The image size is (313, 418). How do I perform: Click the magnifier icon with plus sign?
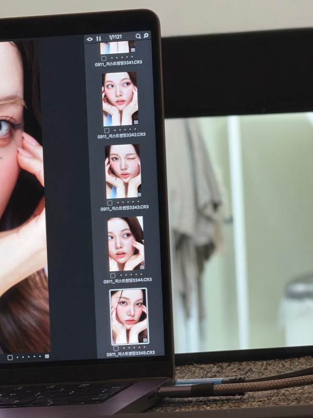[146, 35]
